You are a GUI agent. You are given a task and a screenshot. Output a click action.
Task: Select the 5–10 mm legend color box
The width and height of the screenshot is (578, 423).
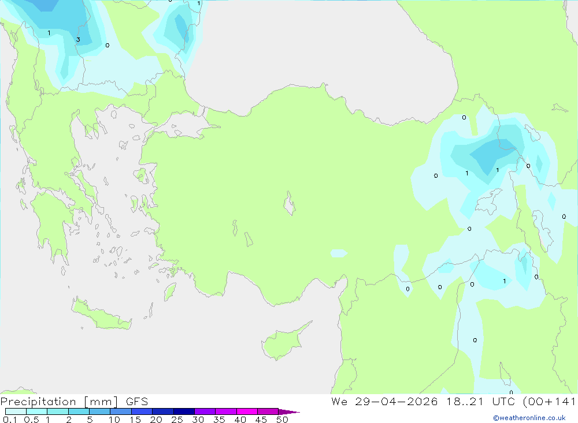[100, 411]
